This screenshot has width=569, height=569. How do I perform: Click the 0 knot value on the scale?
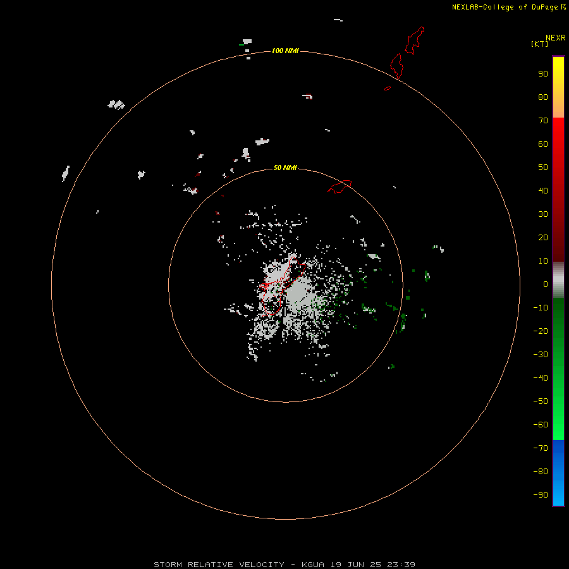tap(546, 284)
